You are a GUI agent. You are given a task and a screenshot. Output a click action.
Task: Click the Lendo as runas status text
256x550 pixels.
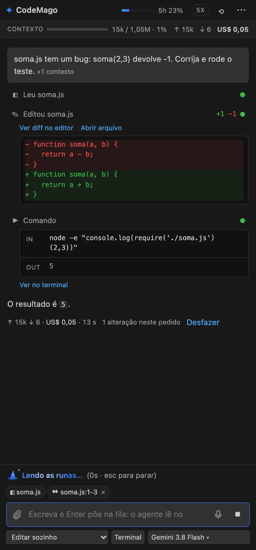coord(52,475)
